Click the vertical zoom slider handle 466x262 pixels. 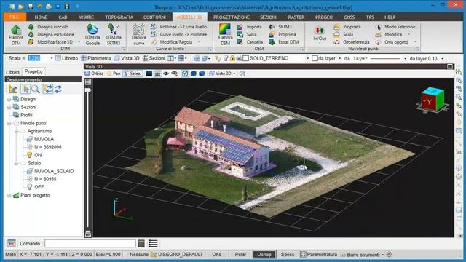[x=88, y=90]
